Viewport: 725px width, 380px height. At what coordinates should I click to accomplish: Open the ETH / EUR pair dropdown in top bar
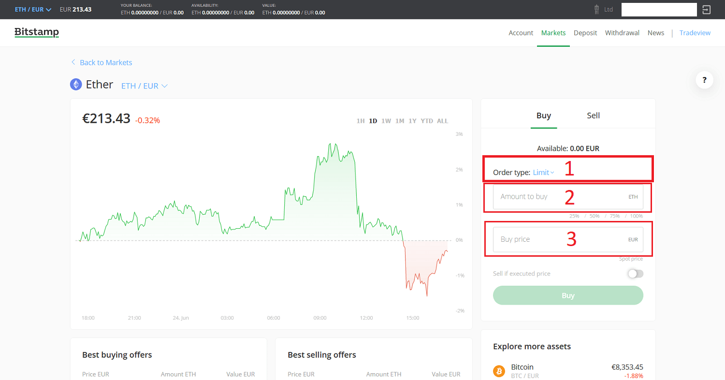(x=33, y=10)
